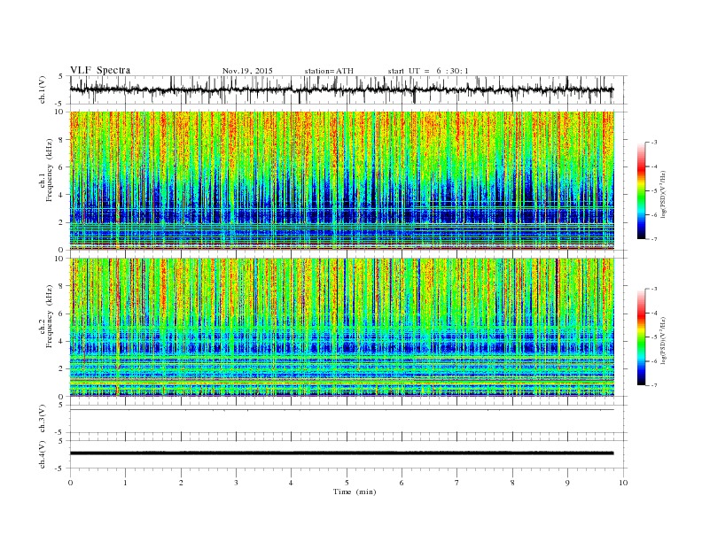The image size is (702, 542).
Task: Click the time axis tick label "6"
Action: pyautogui.click(x=402, y=483)
